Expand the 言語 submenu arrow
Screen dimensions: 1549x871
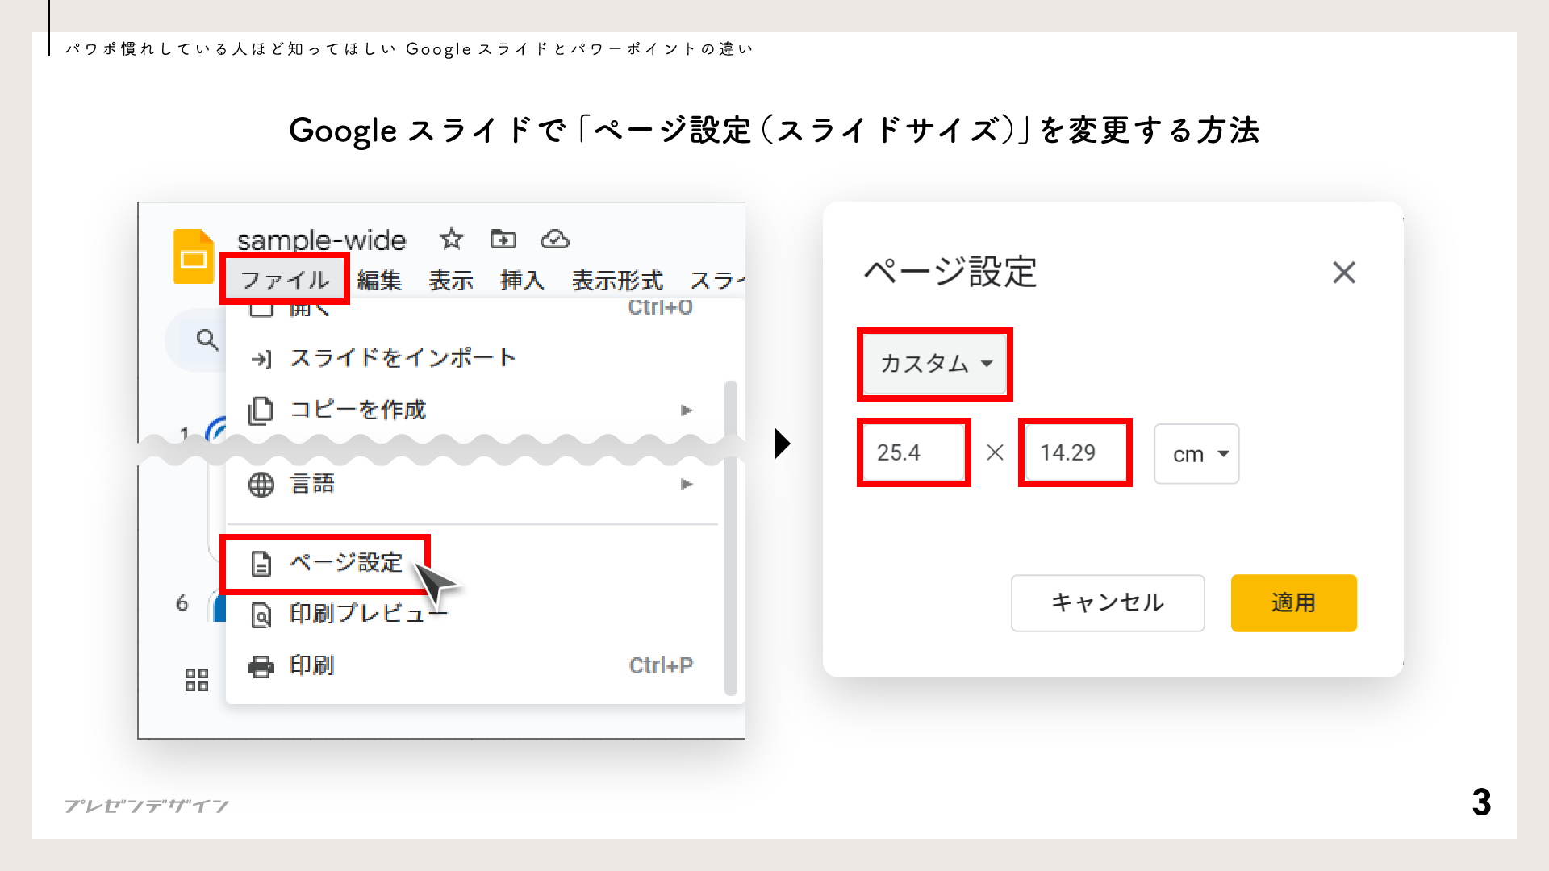point(687,485)
